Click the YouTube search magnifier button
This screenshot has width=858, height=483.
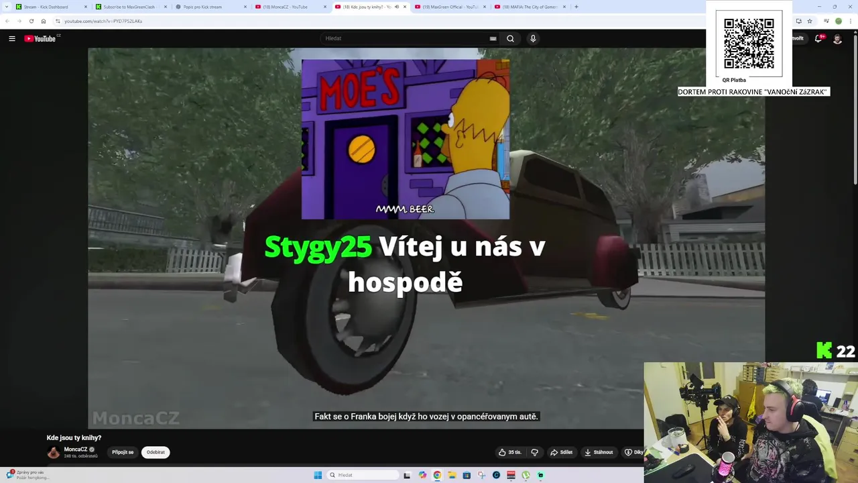pyautogui.click(x=510, y=38)
